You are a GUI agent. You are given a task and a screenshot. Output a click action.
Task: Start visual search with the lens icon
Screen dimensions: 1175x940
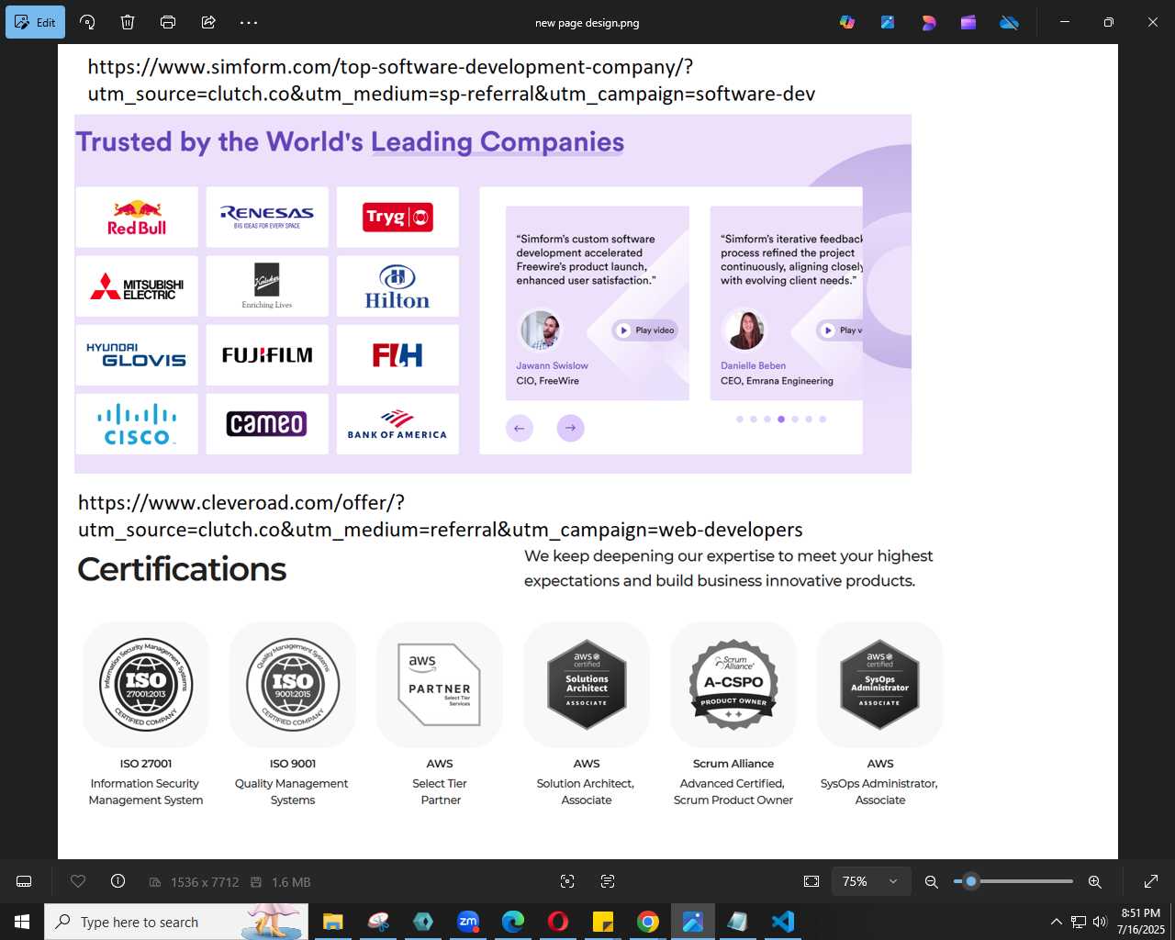pyautogui.click(x=567, y=881)
